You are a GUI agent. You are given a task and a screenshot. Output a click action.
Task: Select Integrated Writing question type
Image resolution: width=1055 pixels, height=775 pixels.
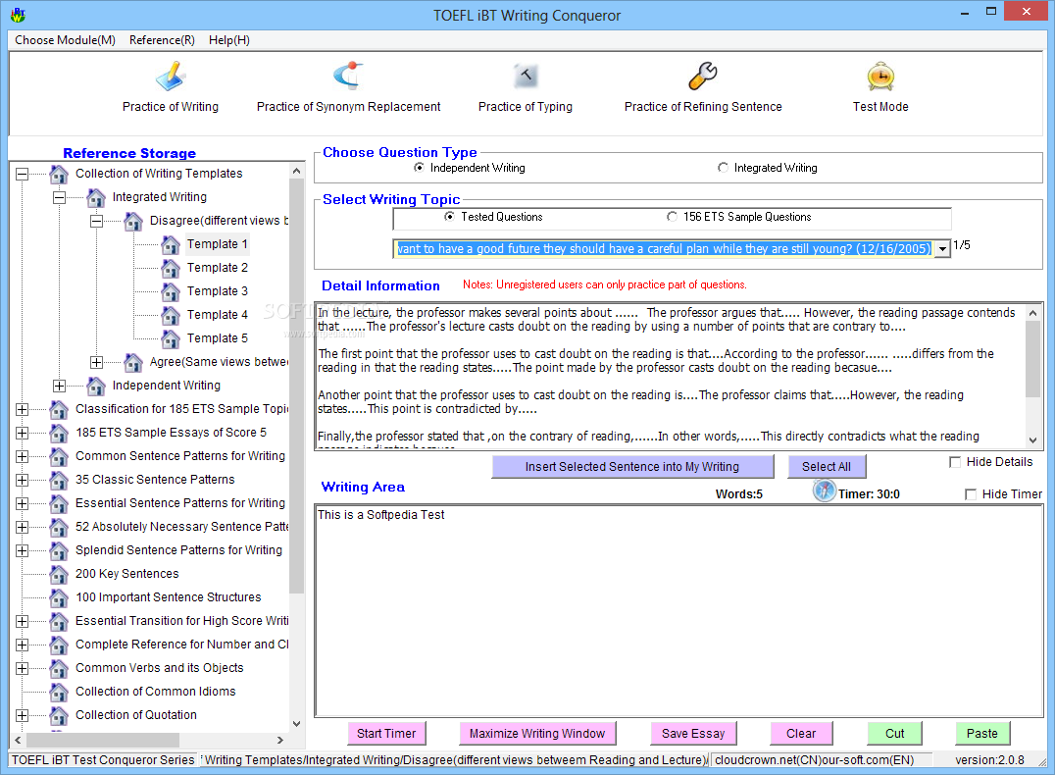[x=723, y=168]
